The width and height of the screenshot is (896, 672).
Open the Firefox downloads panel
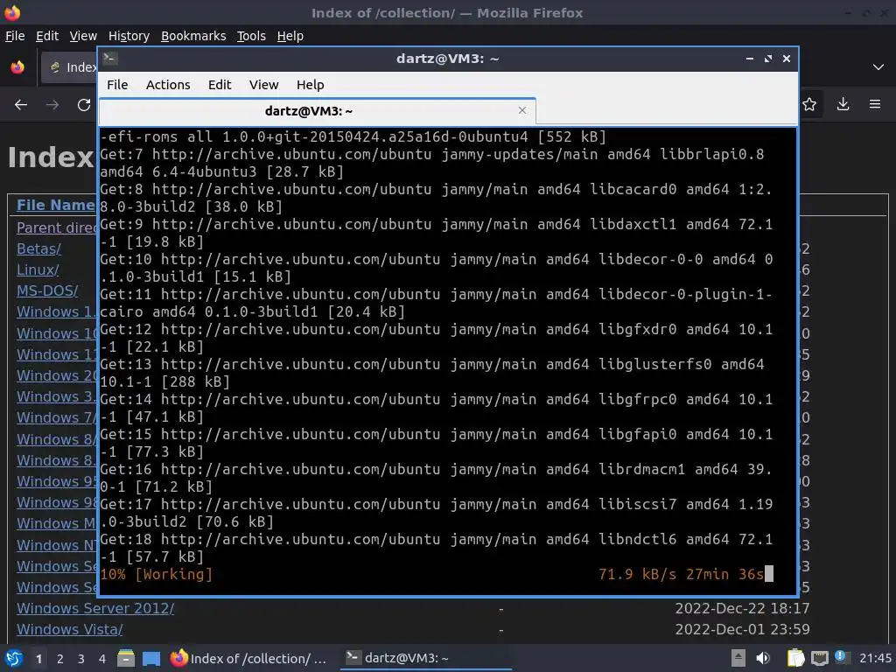pos(843,104)
